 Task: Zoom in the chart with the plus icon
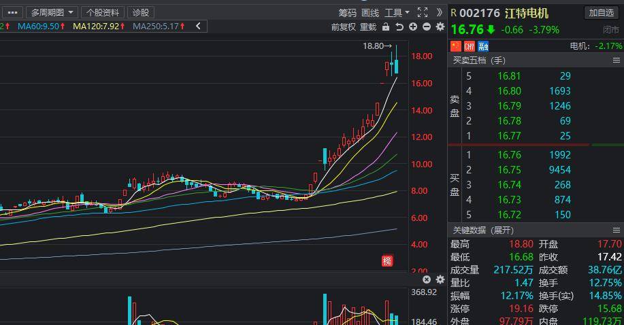click(x=413, y=27)
